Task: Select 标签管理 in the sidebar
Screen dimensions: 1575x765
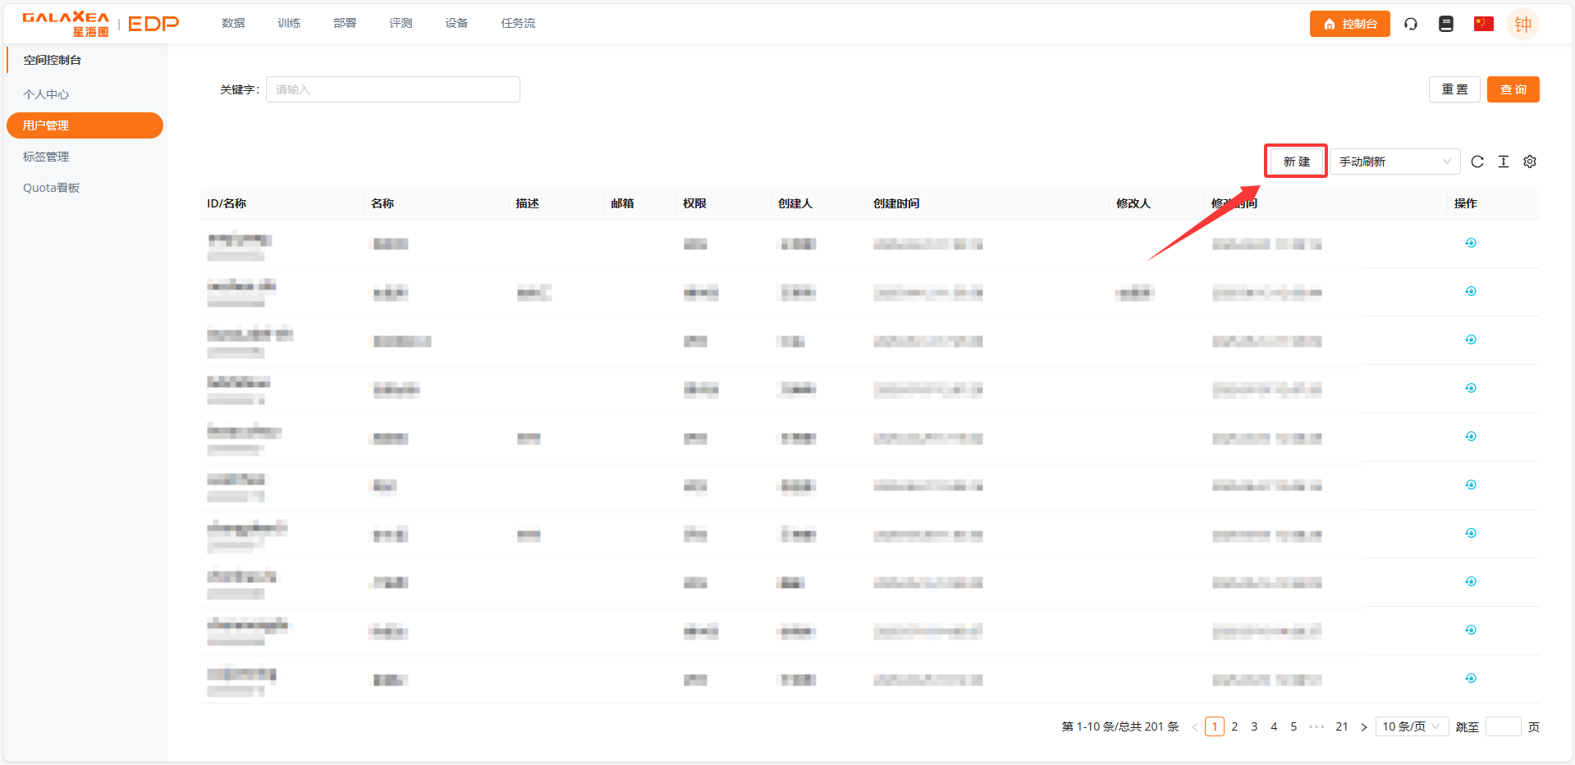Action: 46,157
